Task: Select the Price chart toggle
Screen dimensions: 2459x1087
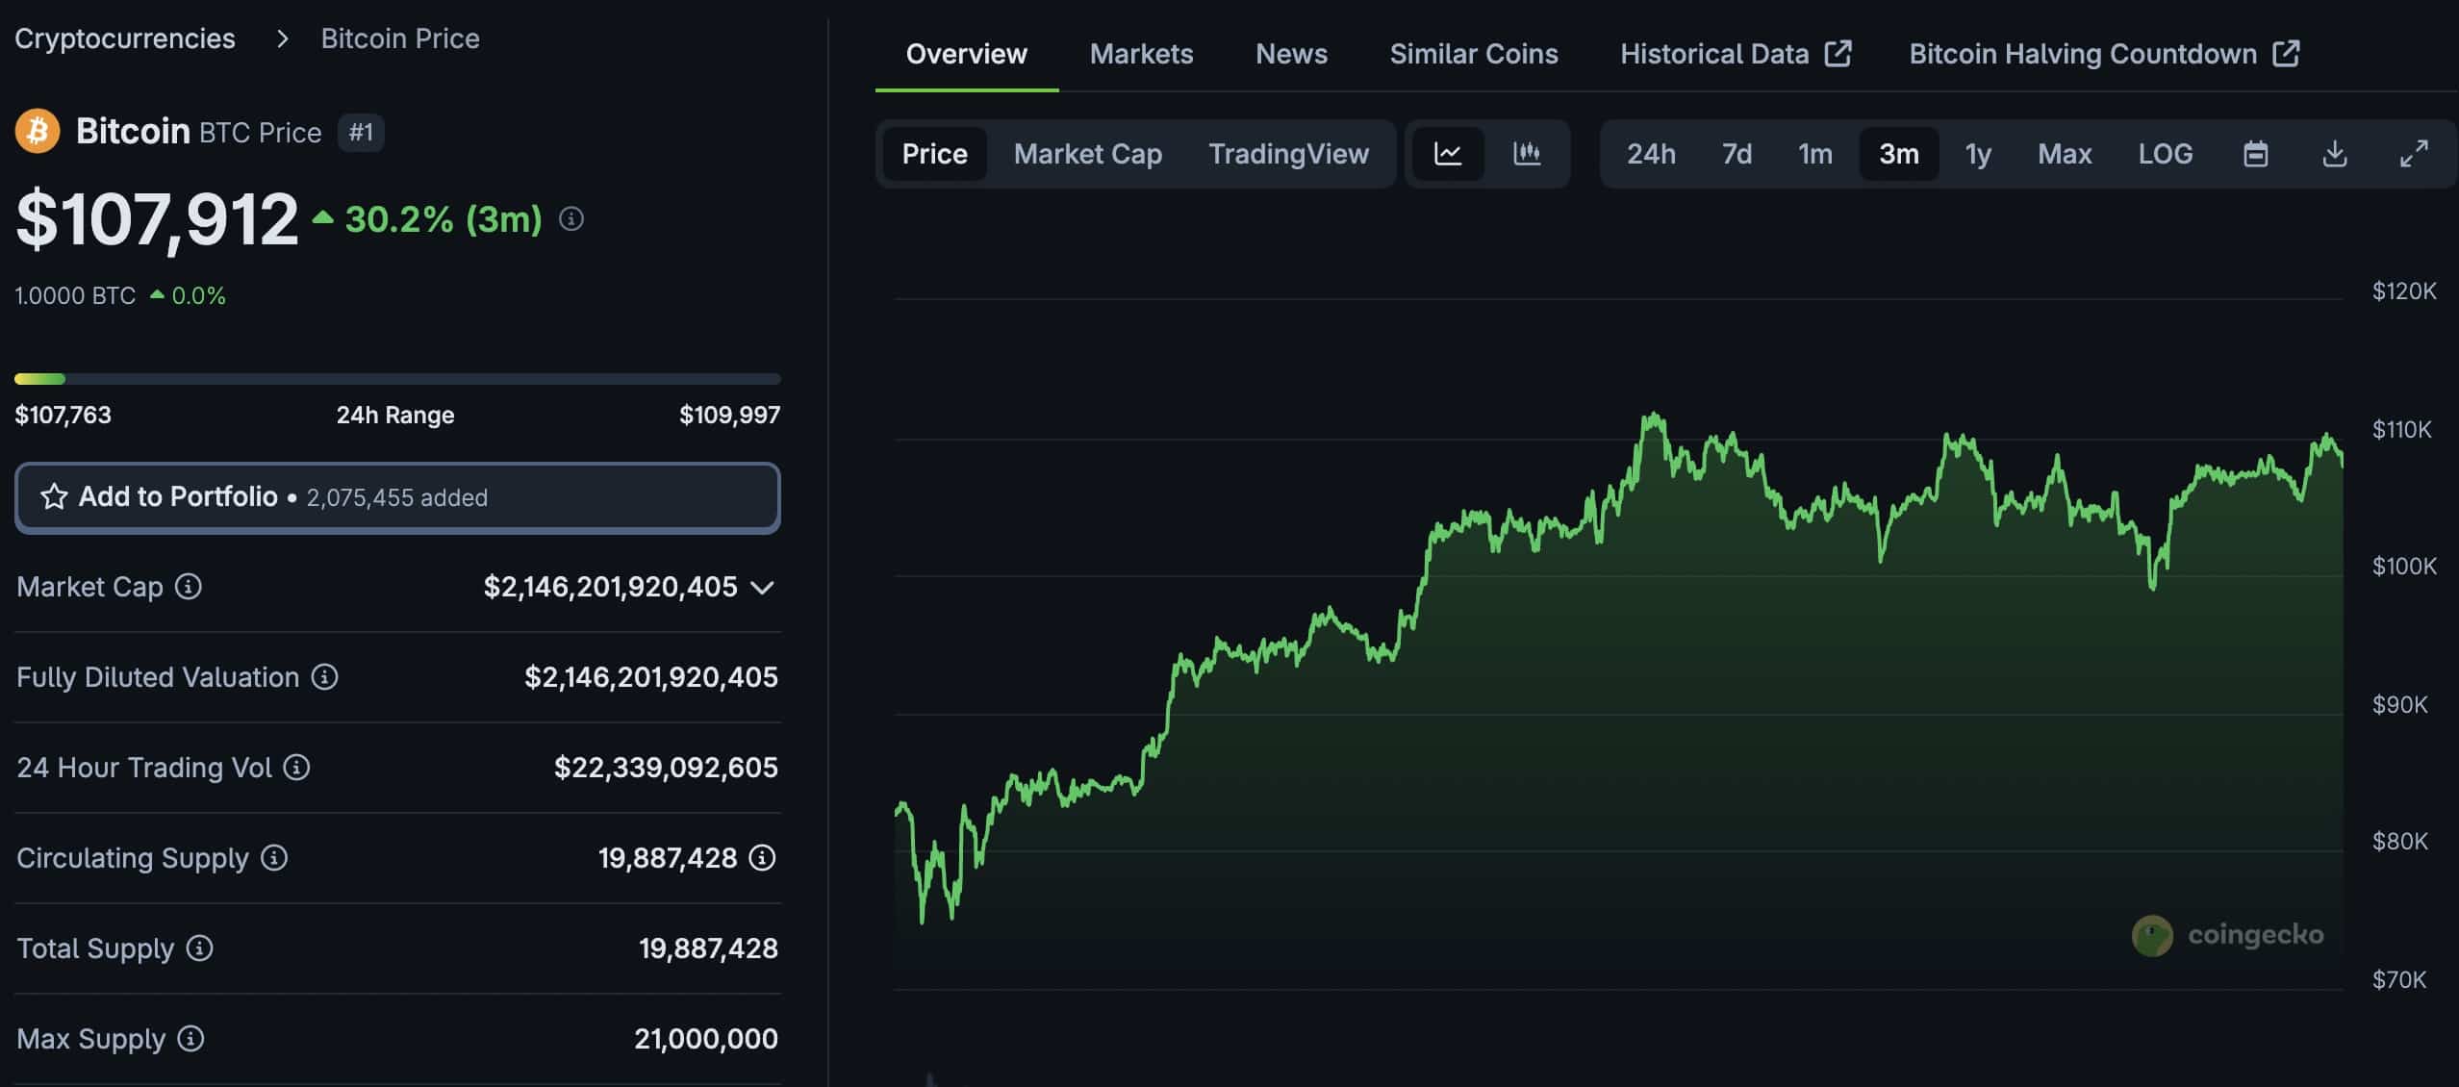Action: click(935, 154)
